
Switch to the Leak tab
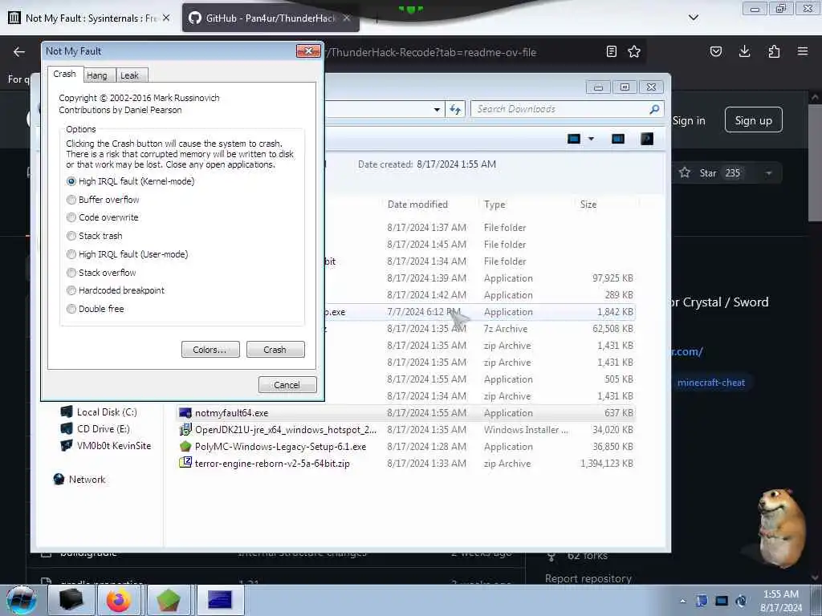(x=129, y=75)
